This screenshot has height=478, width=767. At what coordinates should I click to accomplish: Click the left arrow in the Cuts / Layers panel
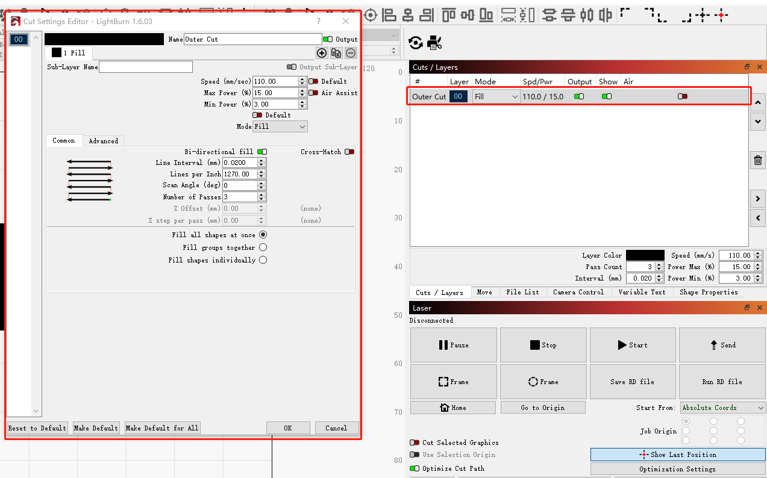pyautogui.click(x=758, y=218)
